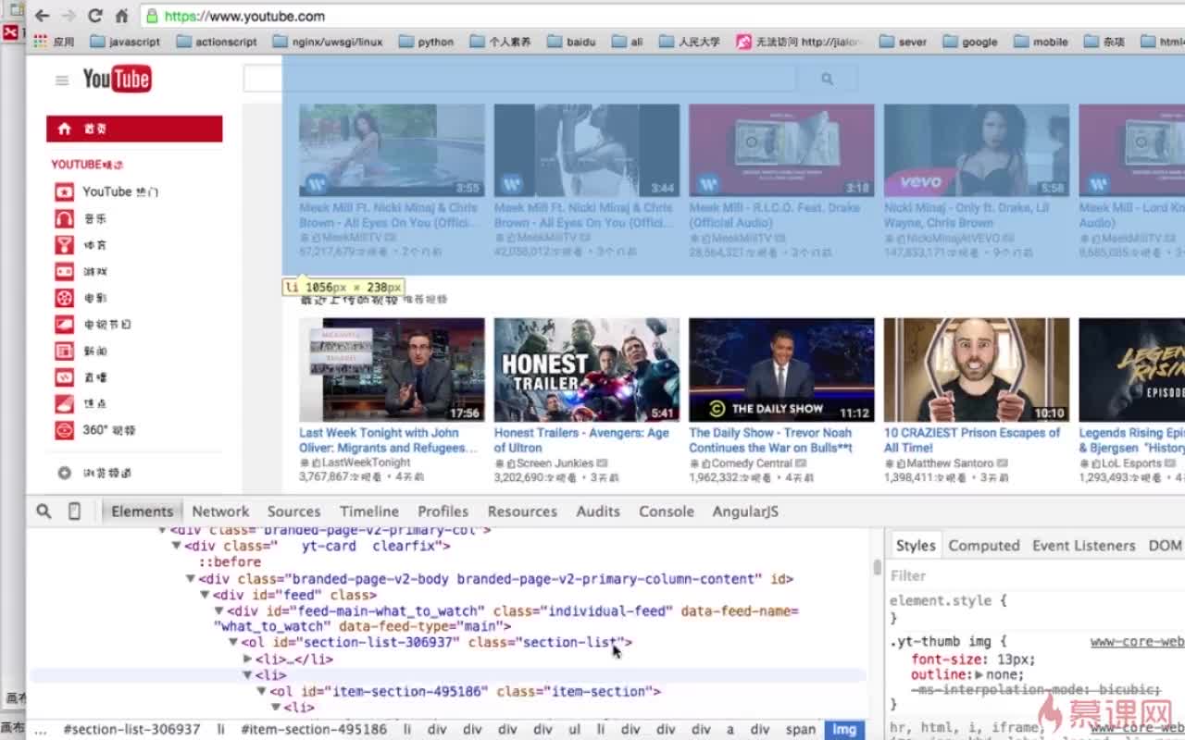Click the Honest Trailer video thumbnail

point(586,370)
